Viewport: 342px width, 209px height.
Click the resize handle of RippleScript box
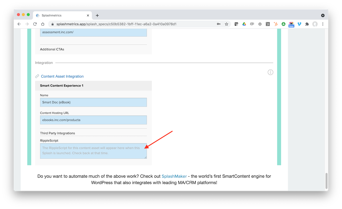tap(145, 157)
